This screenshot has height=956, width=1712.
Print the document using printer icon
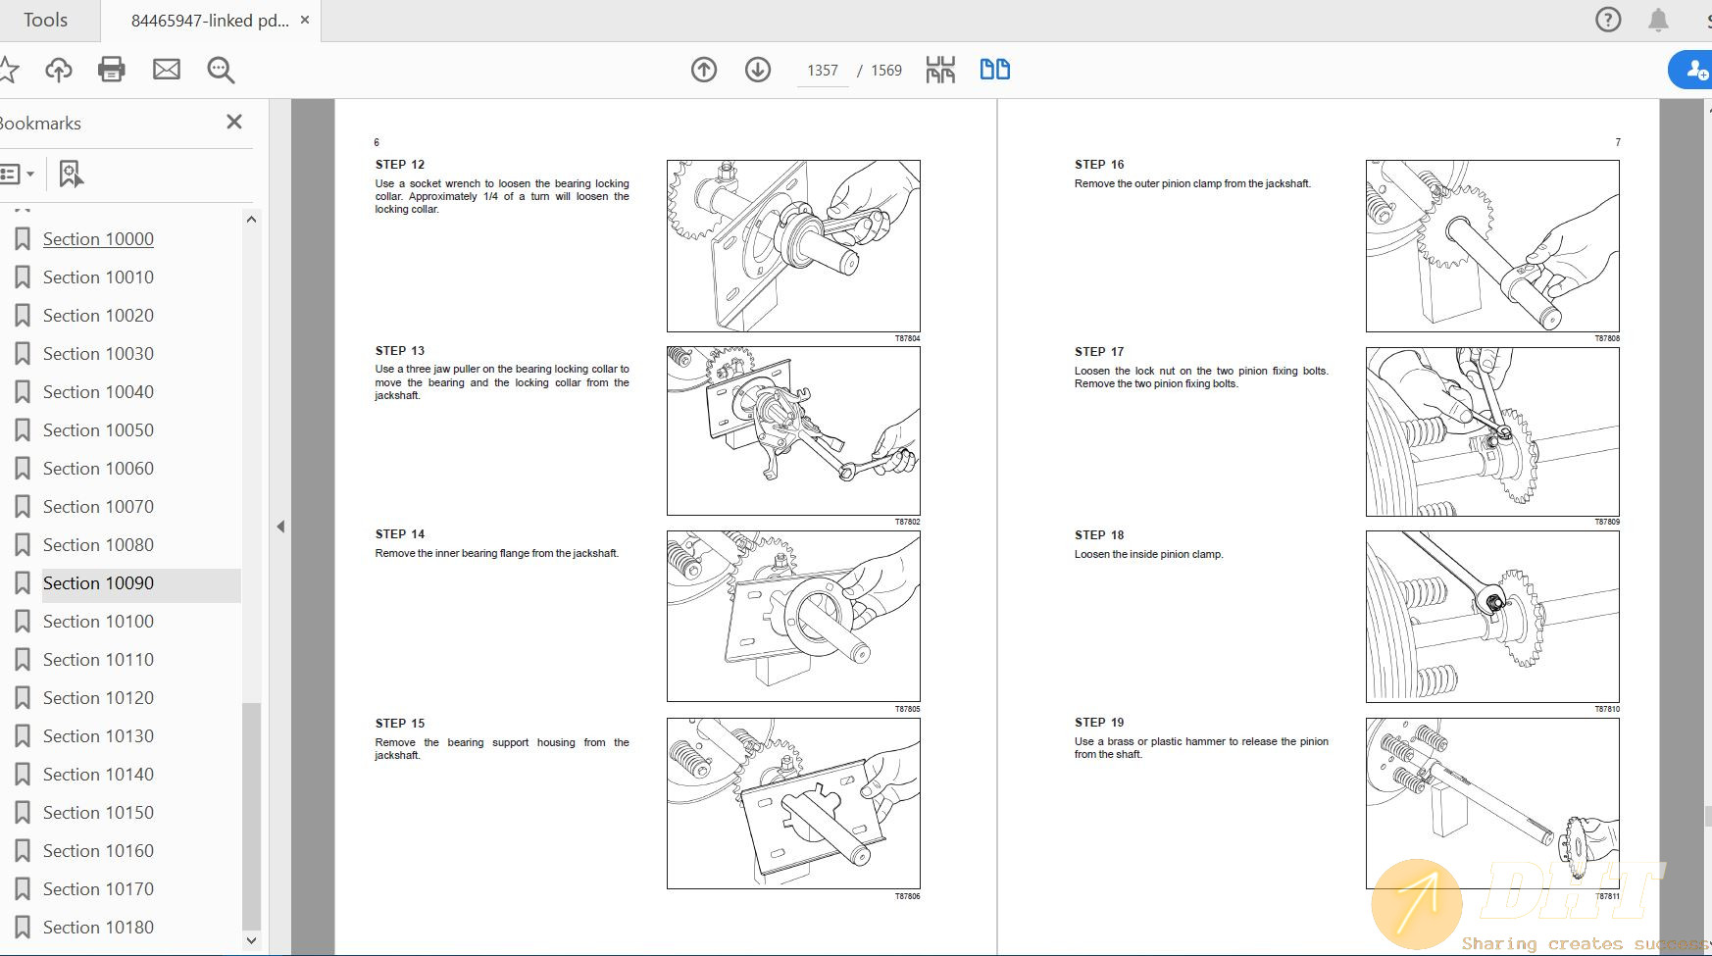112,70
